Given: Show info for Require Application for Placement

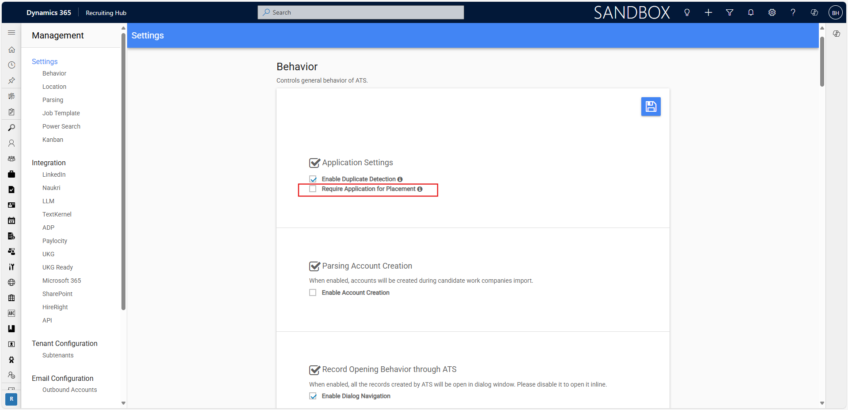Looking at the screenshot, I should [420, 189].
